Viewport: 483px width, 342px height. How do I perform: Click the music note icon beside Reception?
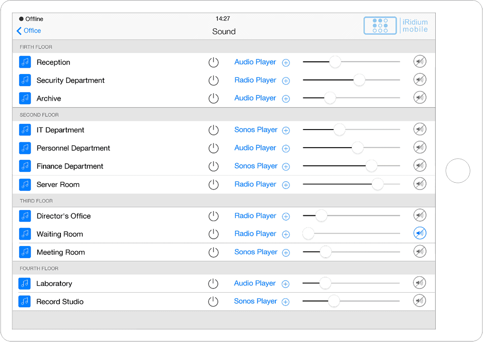(25, 62)
